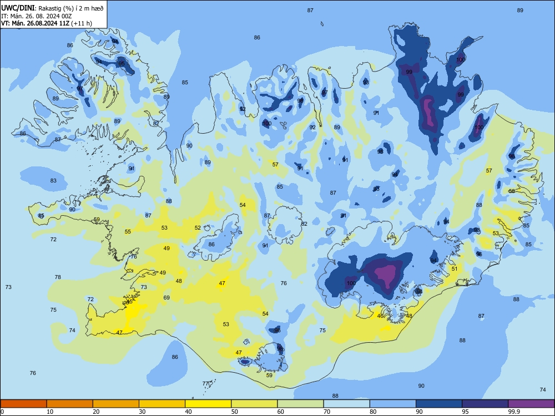Click the humidity value 58 on the map
Viewport: 555px width, 416px height.
(512, 191)
